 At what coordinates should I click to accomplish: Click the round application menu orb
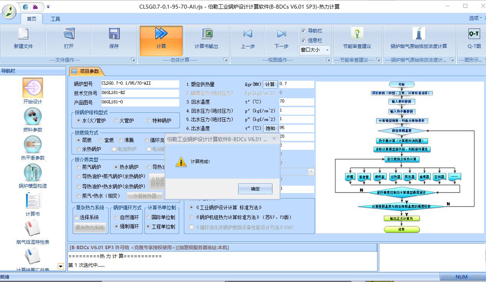9,11
